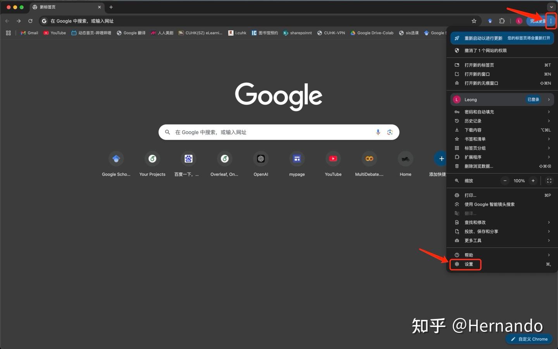Open the OpenAI shortcut on the new tab page

260,159
